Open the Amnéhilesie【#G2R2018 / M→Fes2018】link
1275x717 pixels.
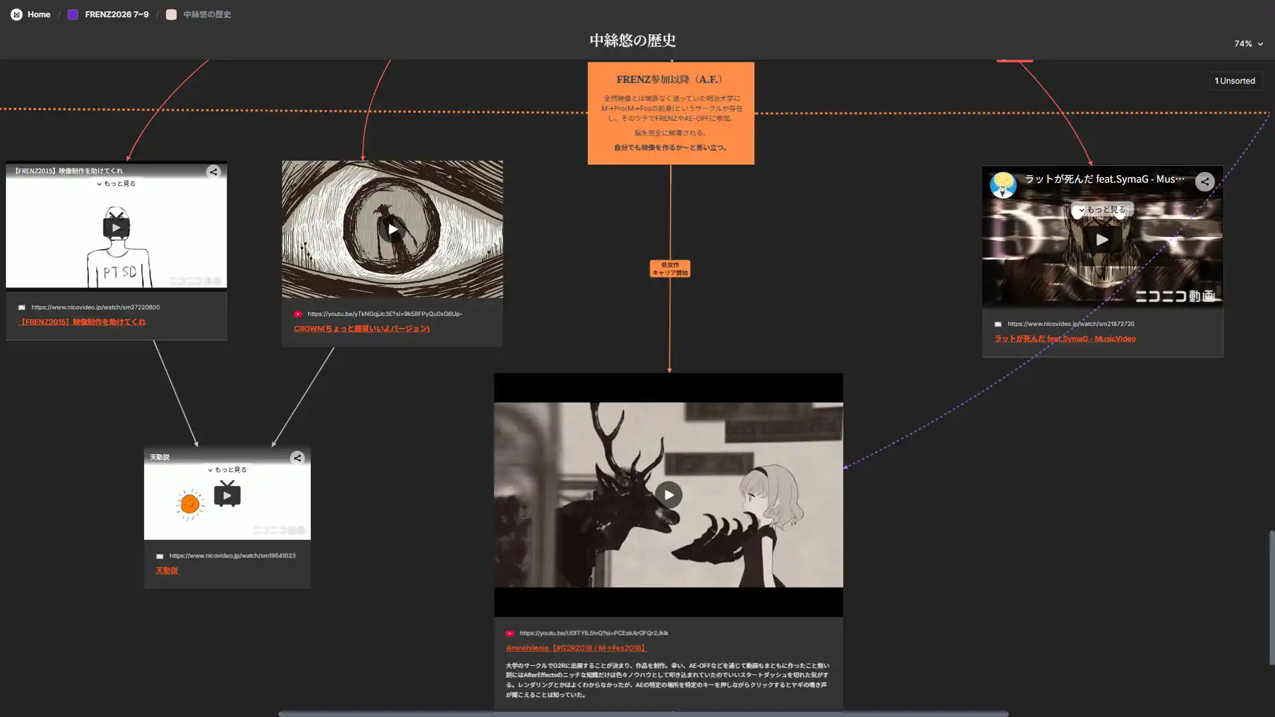coord(576,648)
